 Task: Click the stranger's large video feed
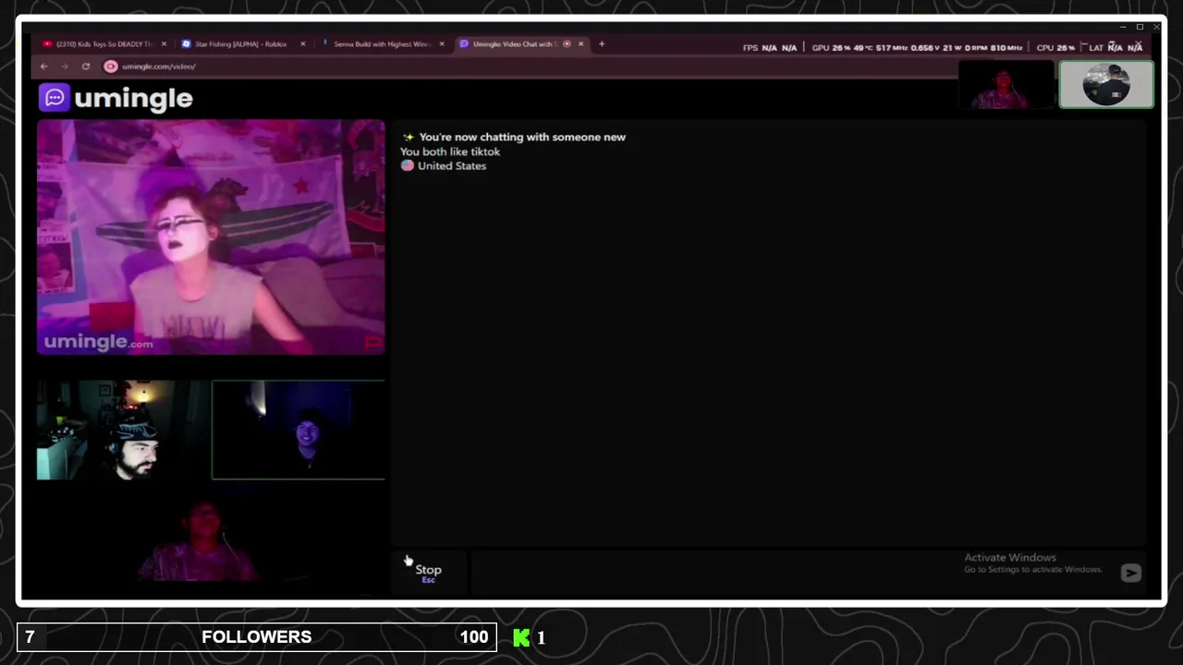click(x=211, y=237)
